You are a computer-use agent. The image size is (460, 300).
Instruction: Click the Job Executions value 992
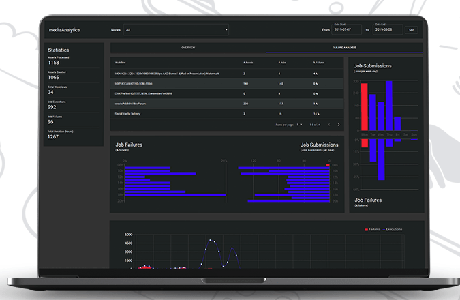(x=52, y=107)
